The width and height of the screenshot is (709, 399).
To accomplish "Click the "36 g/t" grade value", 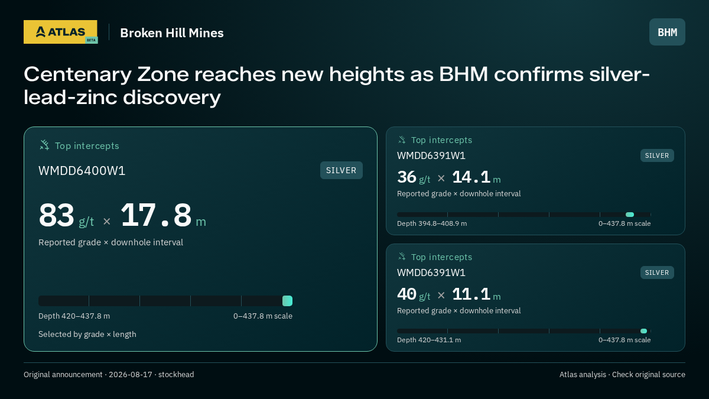I will tap(414, 177).
